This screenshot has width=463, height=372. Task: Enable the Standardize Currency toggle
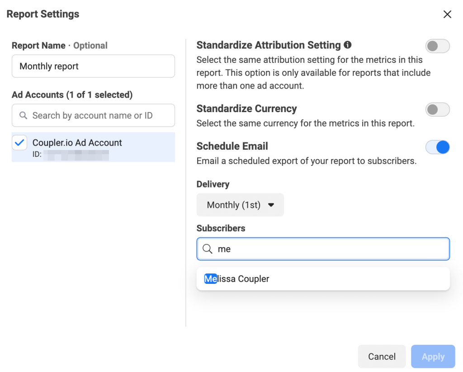(437, 109)
